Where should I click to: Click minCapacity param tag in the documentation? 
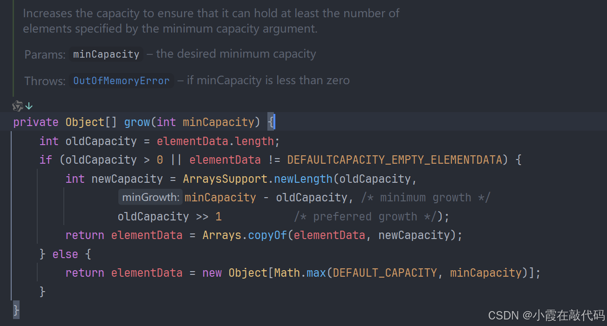tap(106, 54)
